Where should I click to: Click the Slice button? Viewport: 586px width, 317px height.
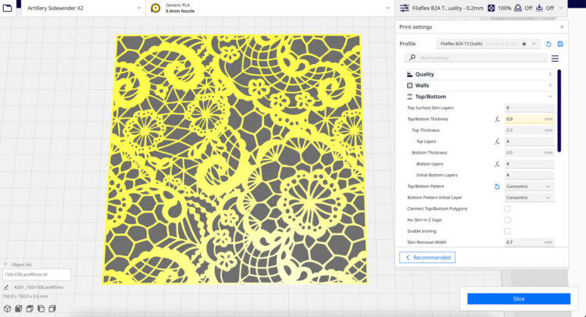pos(518,298)
